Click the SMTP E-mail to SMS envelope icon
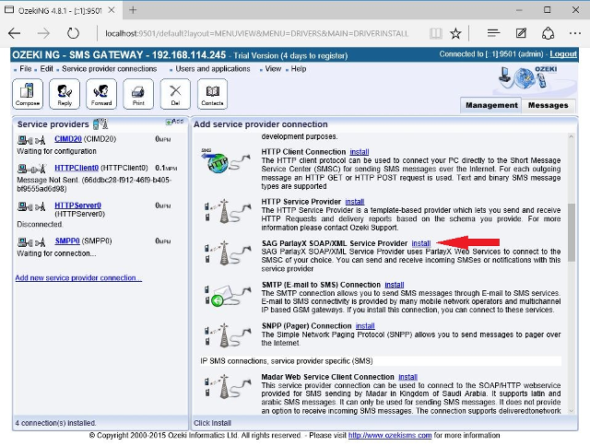Image resolution: width=590 pixels, height=446 pixels. click(227, 295)
